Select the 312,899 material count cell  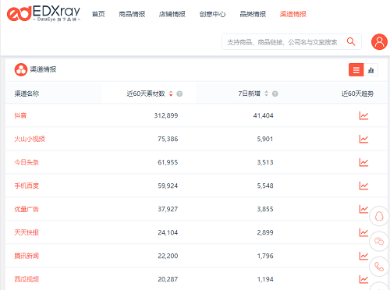coord(166,115)
